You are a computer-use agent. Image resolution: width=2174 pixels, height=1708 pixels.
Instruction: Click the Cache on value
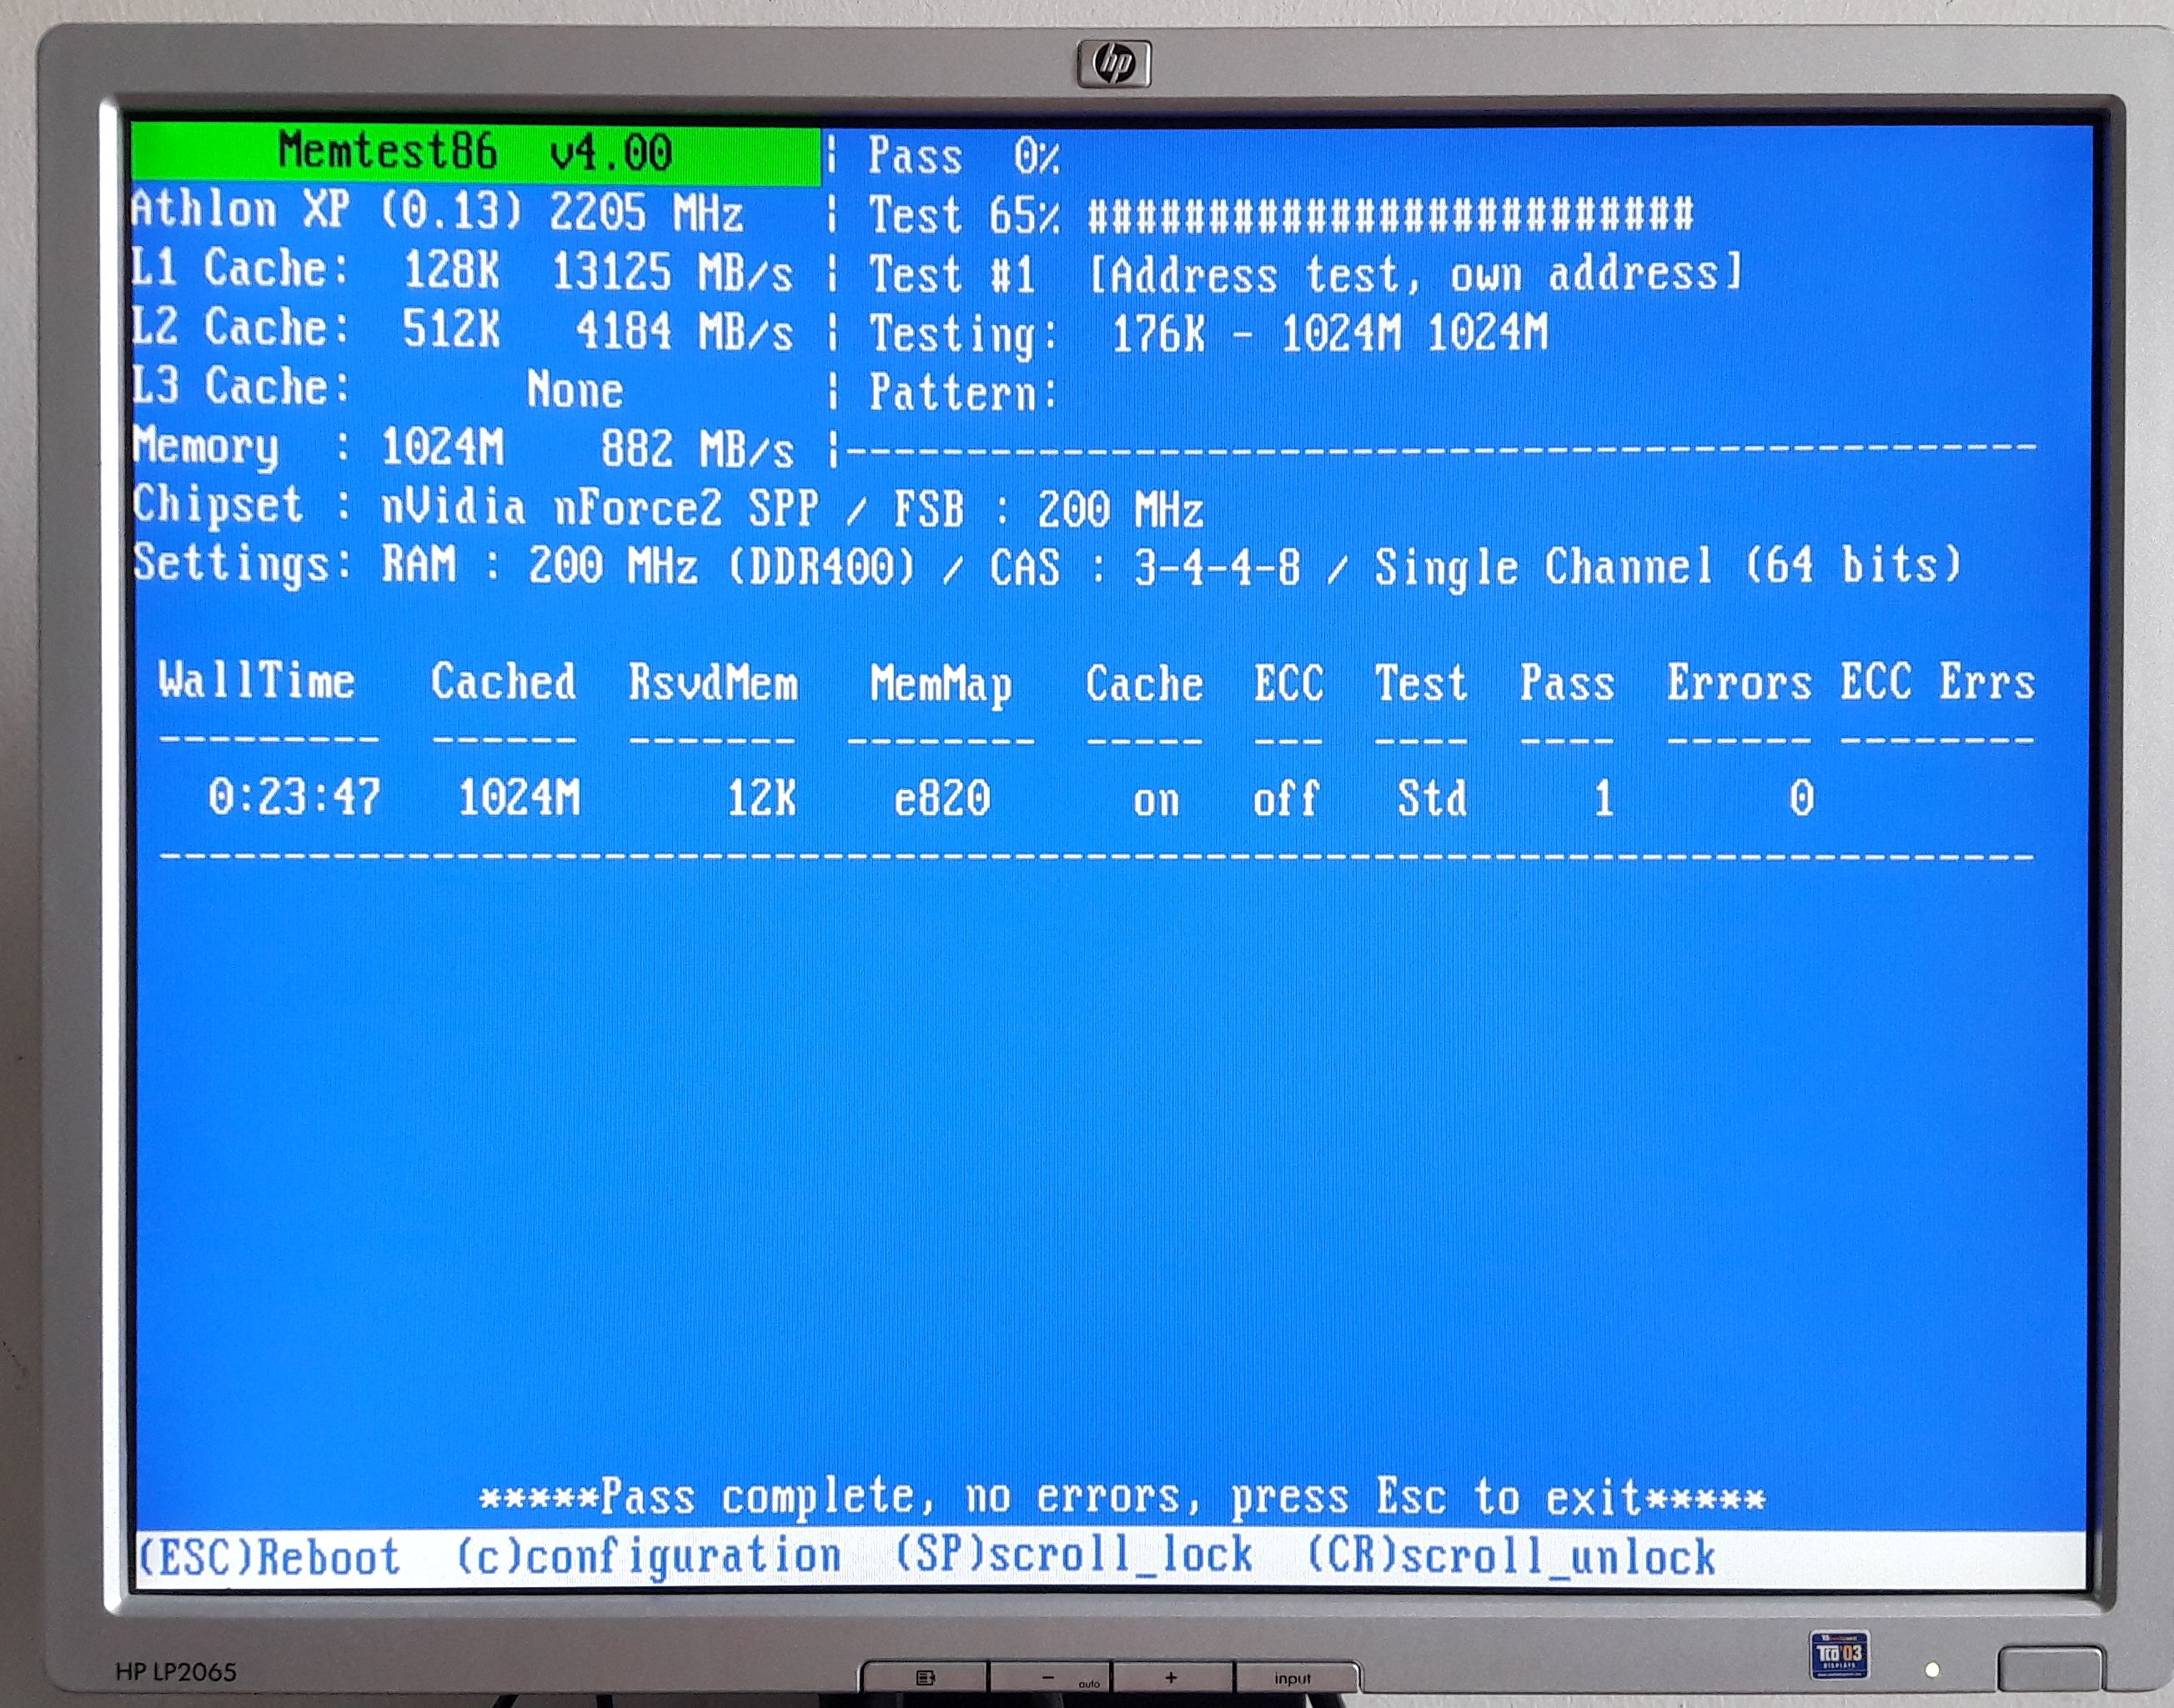pos(1157,801)
